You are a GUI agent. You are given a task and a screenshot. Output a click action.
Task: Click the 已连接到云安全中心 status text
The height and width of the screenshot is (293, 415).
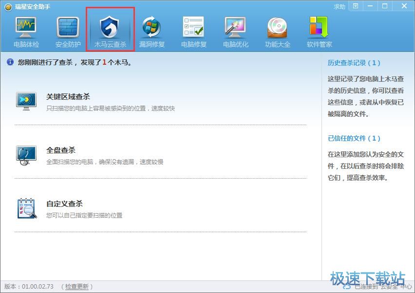pyautogui.click(x=383, y=287)
